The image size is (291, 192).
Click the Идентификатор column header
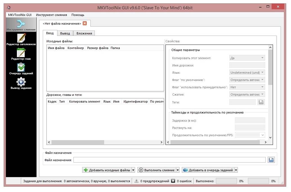135,101
